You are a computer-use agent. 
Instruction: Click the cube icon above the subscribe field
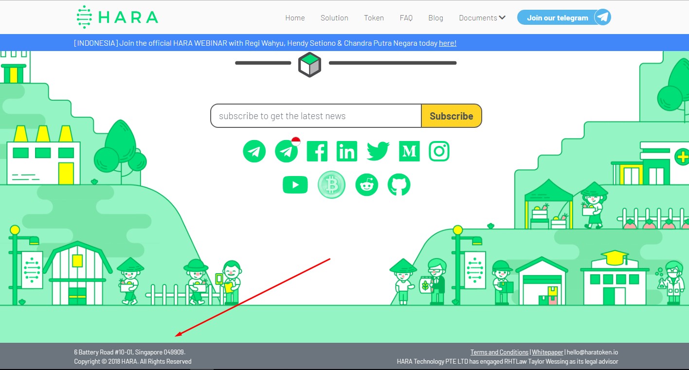(x=310, y=64)
